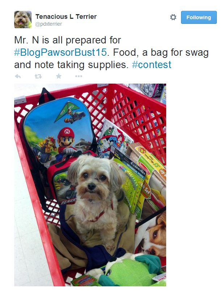Enlarge the attached dog photo
Viewport: 223px width, 295px height.
click(x=90, y=185)
